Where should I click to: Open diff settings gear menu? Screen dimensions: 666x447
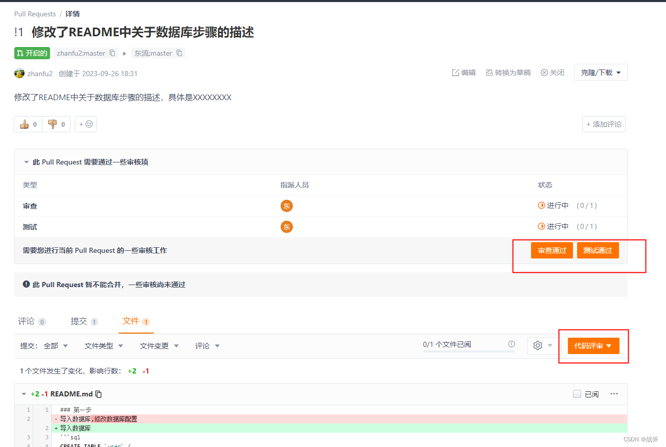[x=543, y=346]
